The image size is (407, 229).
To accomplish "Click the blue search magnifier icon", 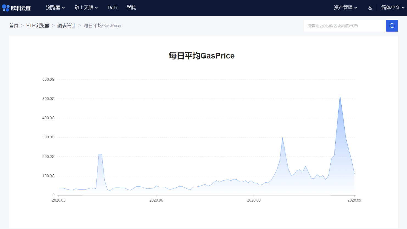I will click(x=392, y=26).
